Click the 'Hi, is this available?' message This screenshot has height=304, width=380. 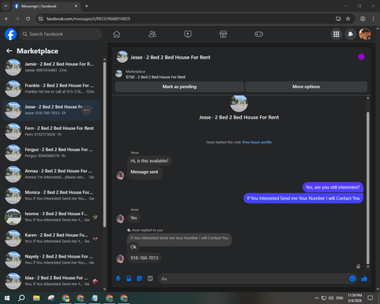(150, 161)
